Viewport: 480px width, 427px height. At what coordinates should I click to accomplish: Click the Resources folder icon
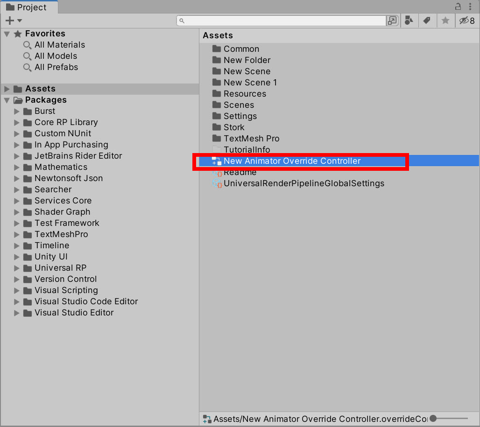(217, 94)
